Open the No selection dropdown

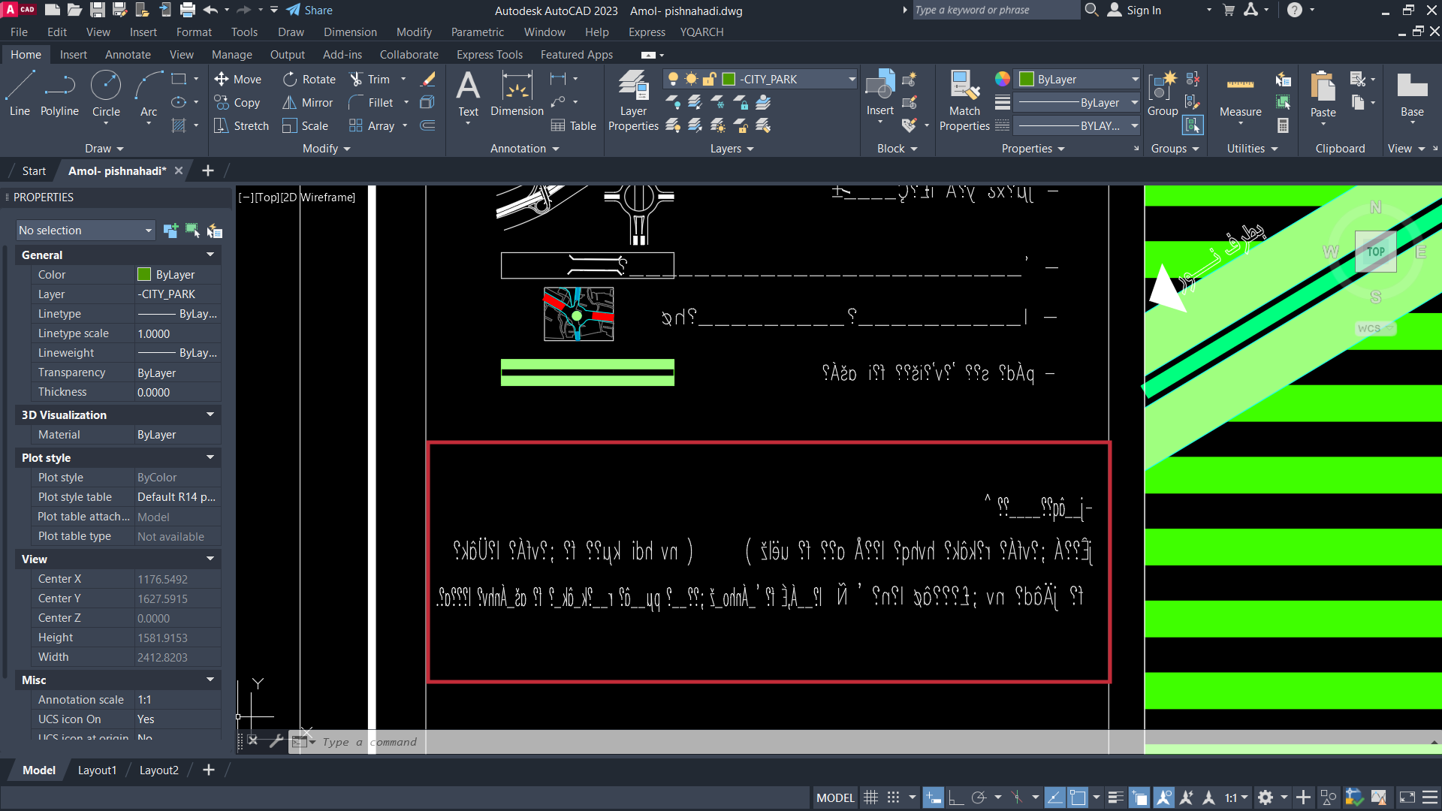(86, 231)
